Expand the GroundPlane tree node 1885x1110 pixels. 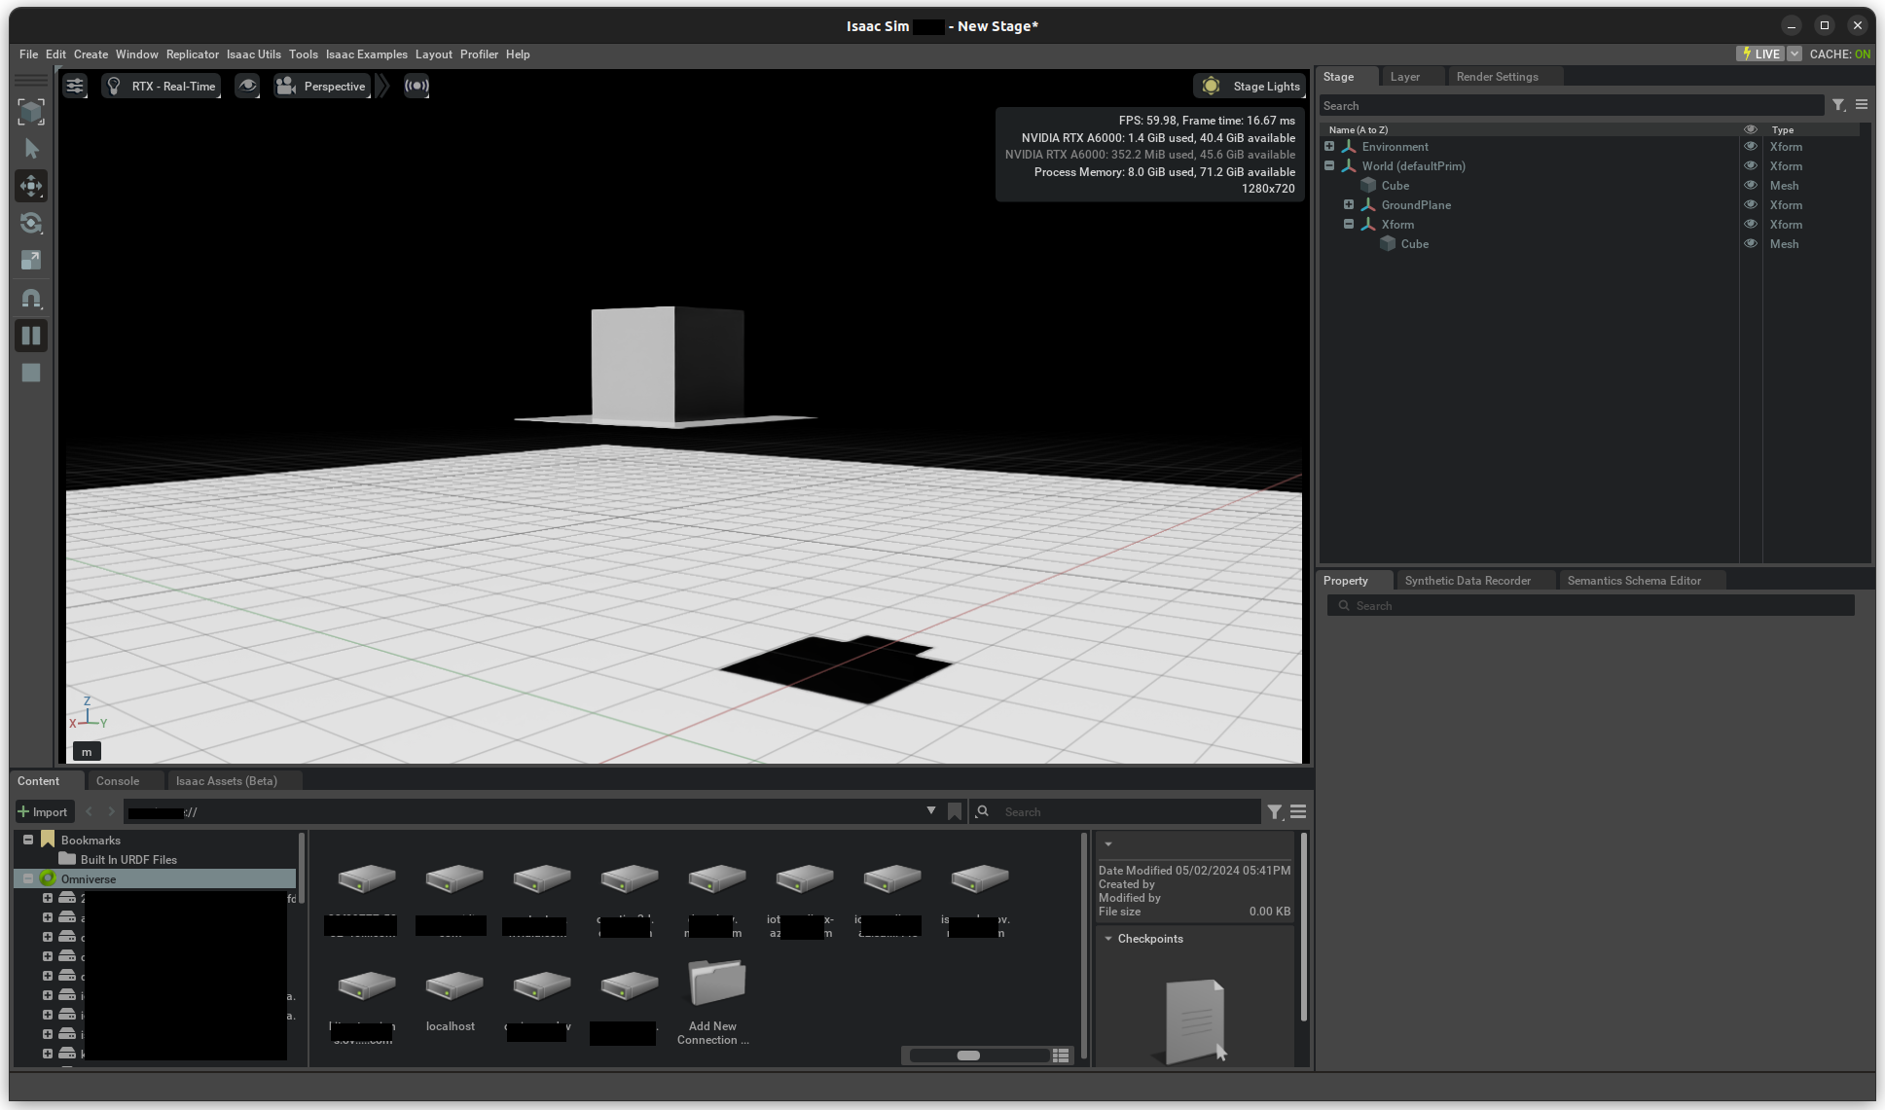(1349, 205)
